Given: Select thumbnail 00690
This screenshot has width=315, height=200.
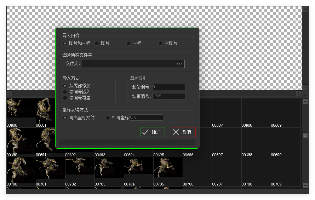Looking at the screenshot, I should point(21,142).
